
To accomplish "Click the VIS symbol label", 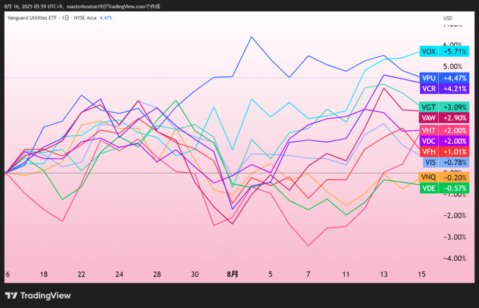I will pyautogui.click(x=430, y=162).
